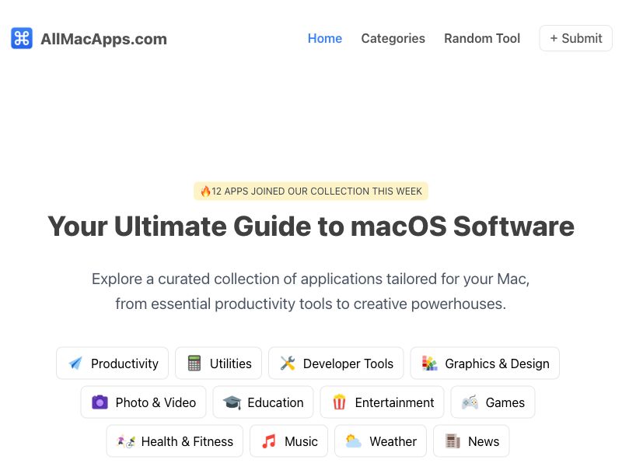
Task: Open the Games category label
Action: point(505,402)
